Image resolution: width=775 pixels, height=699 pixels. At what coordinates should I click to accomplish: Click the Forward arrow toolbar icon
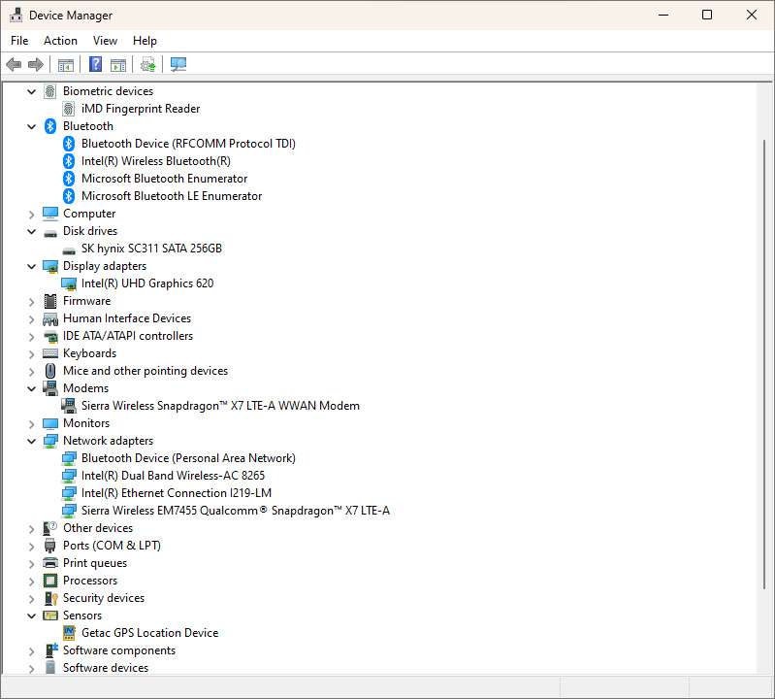(x=36, y=64)
